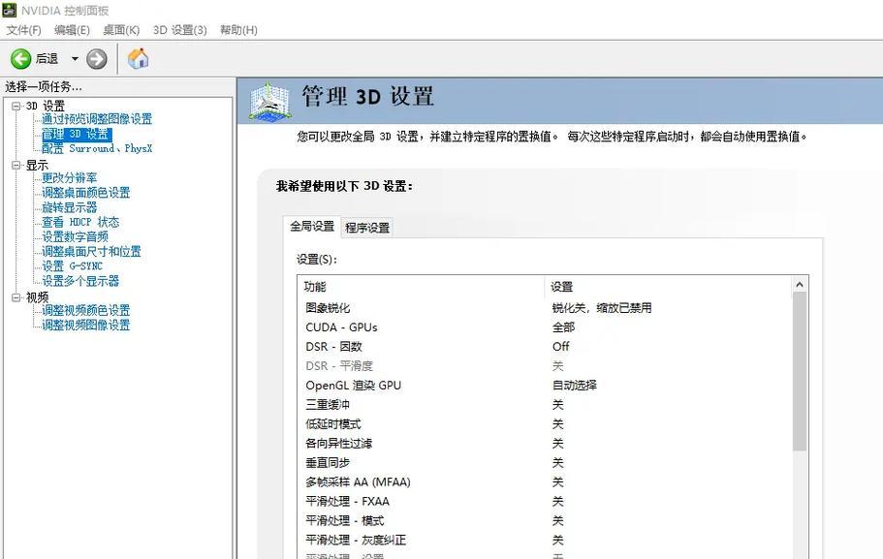
Task: Collapse the 显示 tree node
Action: coord(16,165)
